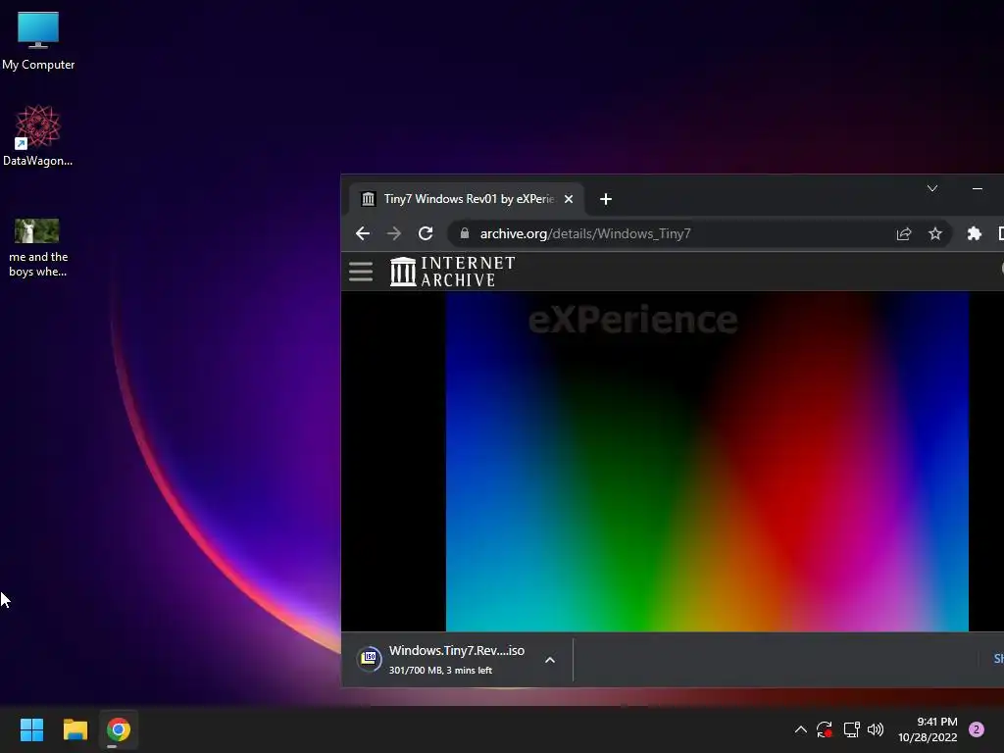
Task: Click the Internet Archive logo
Action: [x=452, y=272]
